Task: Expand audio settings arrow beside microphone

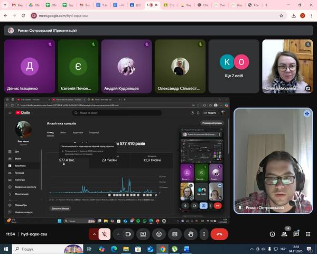Action: (95, 234)
